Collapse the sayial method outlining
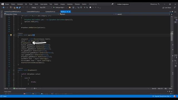This screenshot has width=178, height=100. pos(14,35)
